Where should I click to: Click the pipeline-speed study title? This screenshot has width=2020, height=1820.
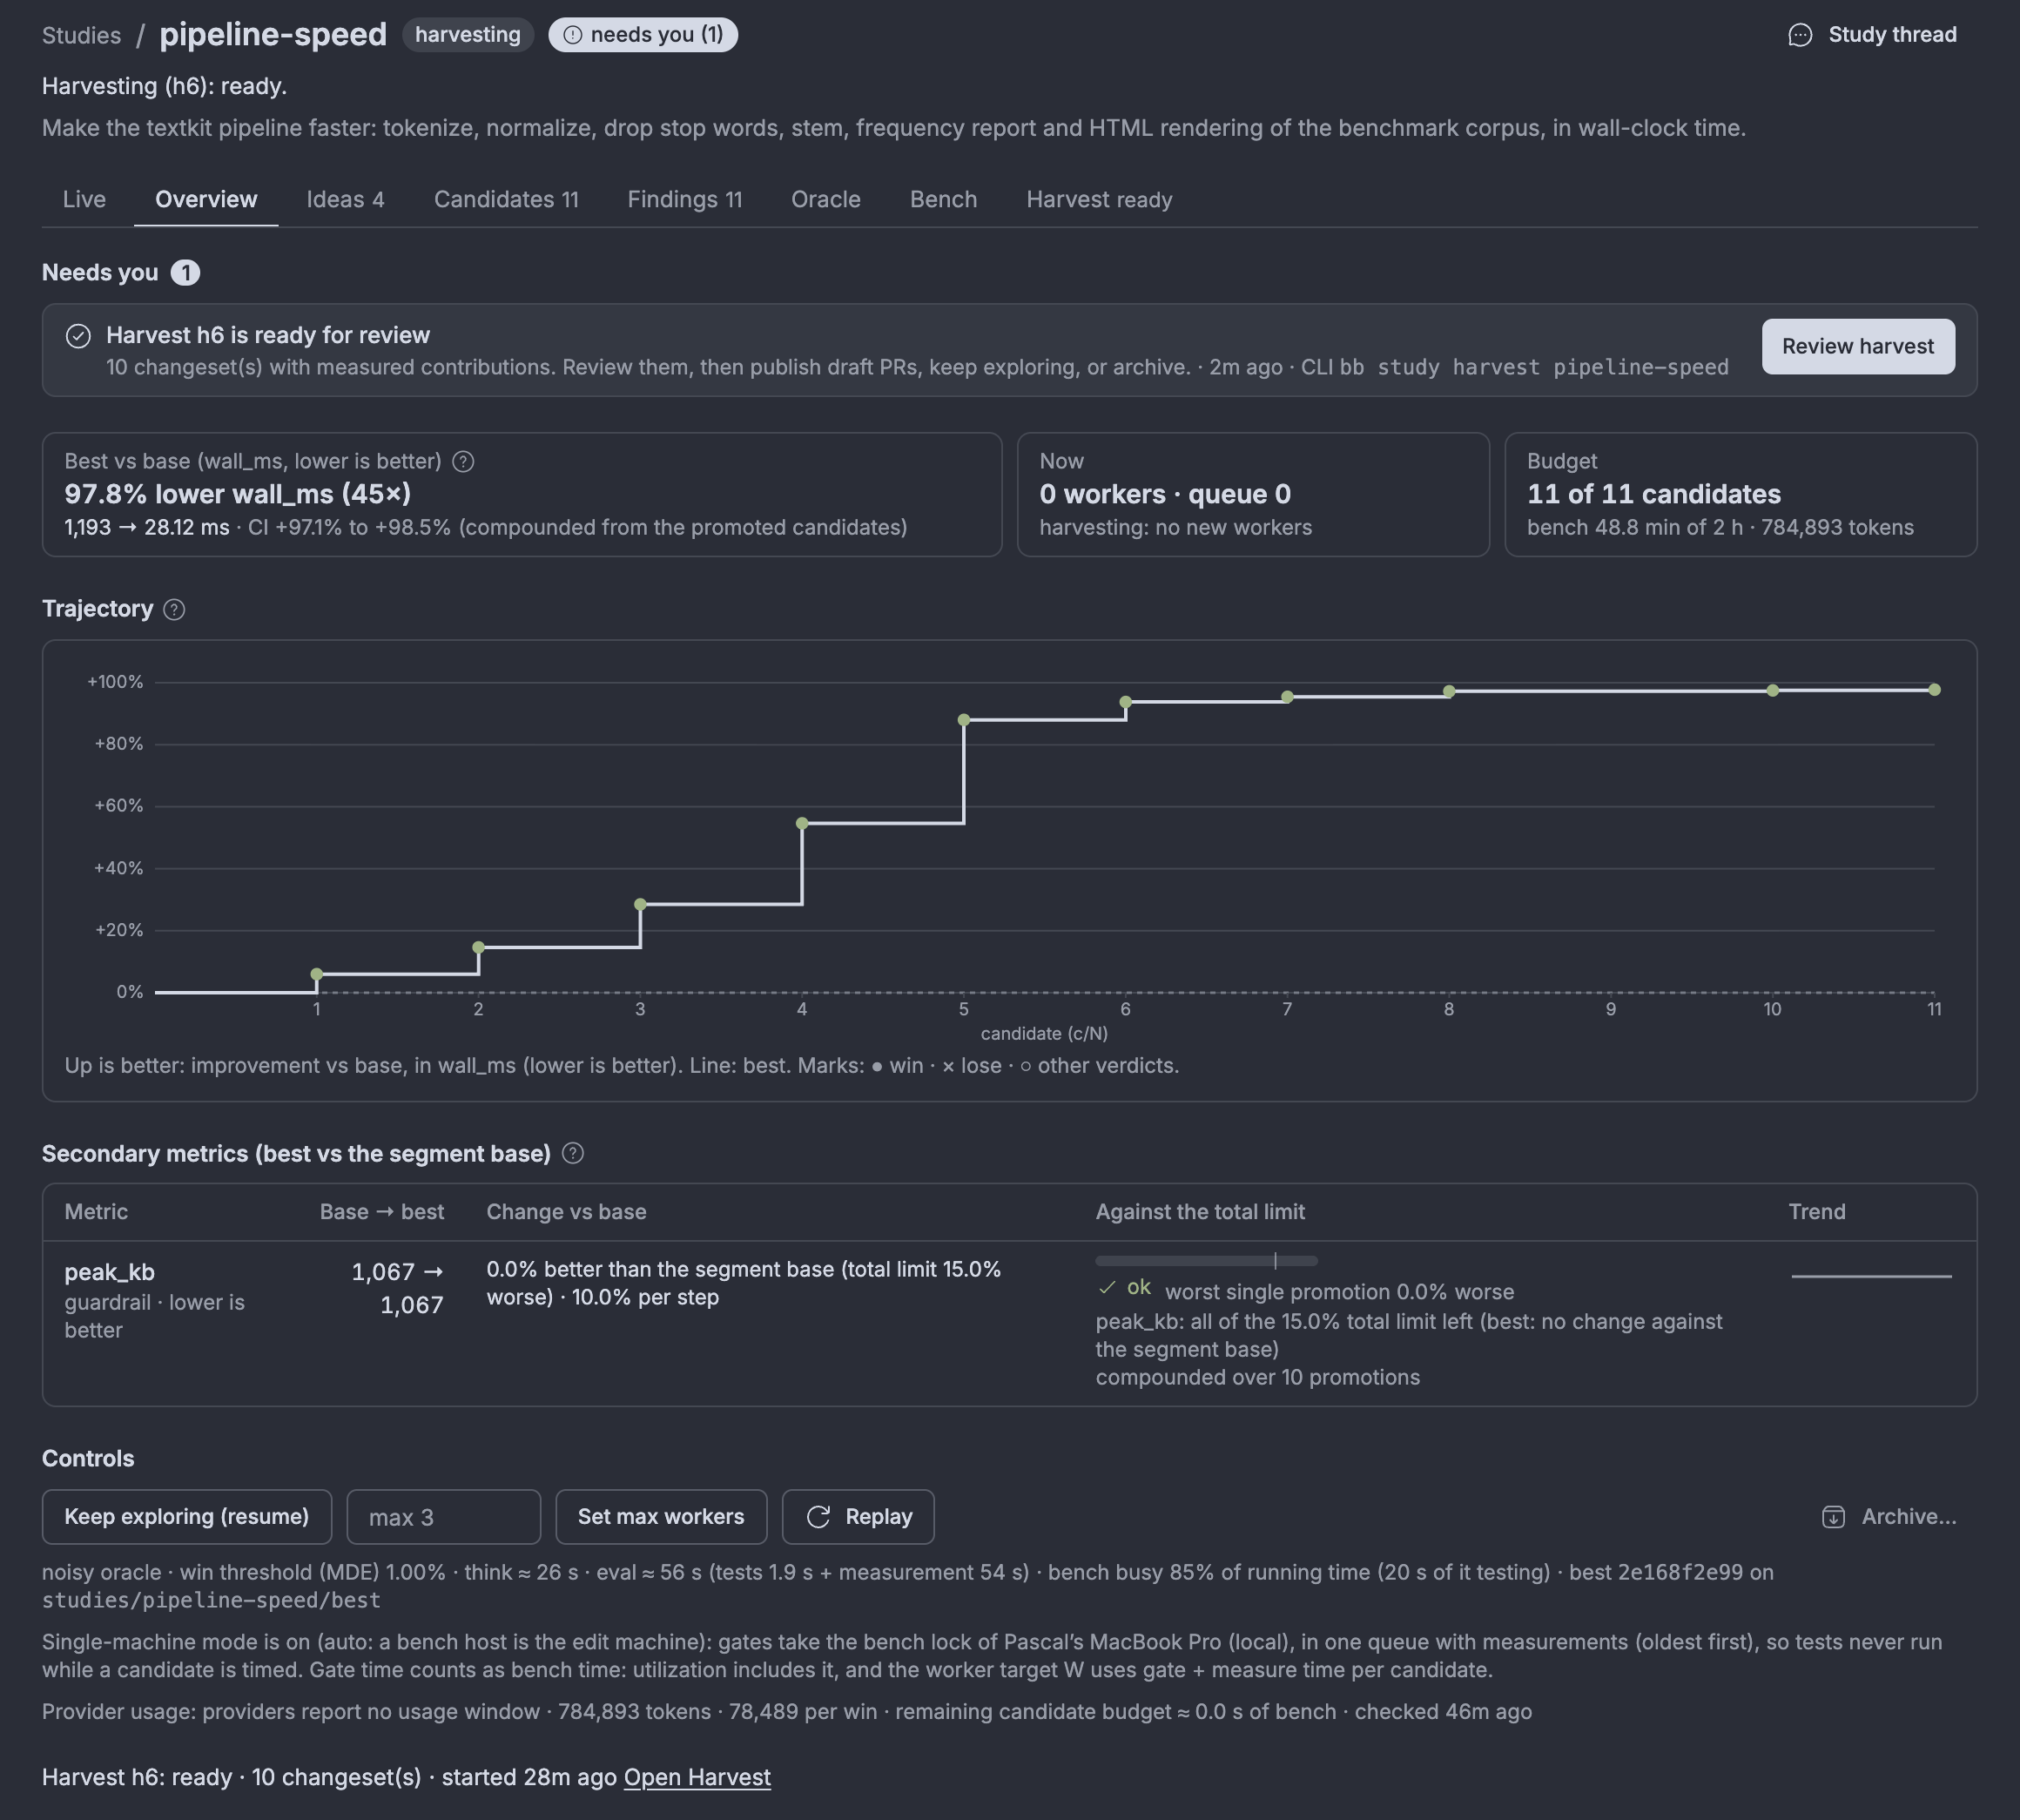coord(273,34)
